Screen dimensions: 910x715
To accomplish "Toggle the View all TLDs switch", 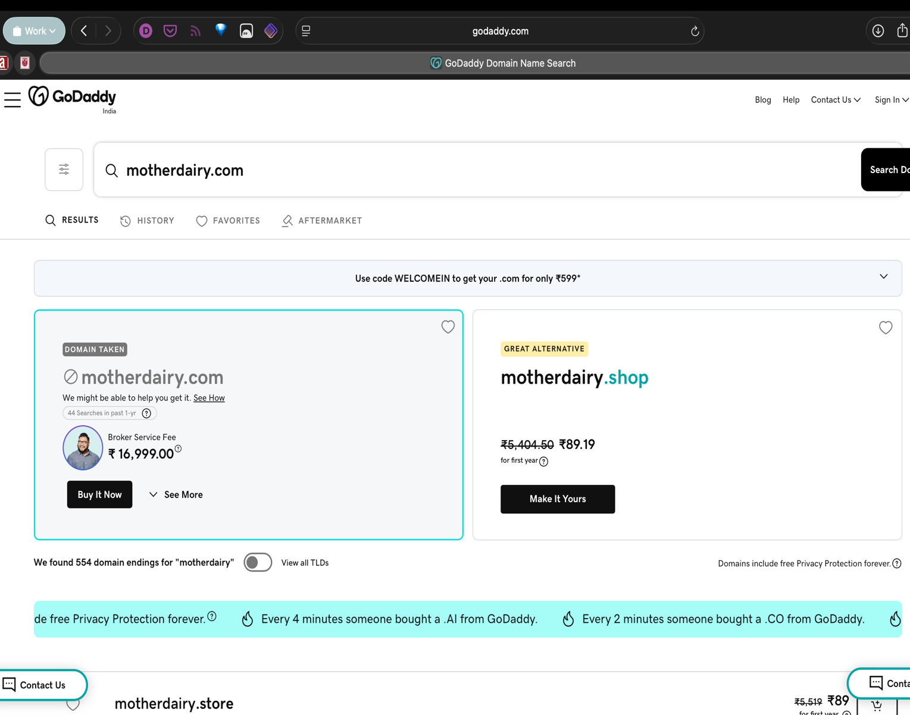I will click(x=258, y=562).
